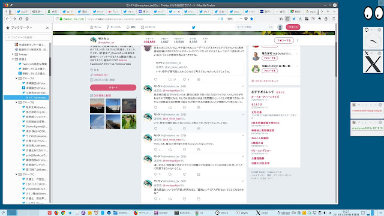Click the blue bookmark star in address bar

[x=251, y=19]
